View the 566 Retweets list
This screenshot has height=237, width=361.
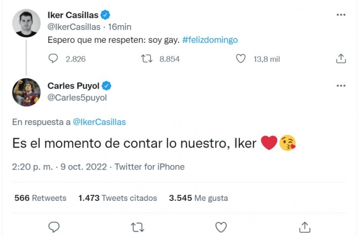40,198
